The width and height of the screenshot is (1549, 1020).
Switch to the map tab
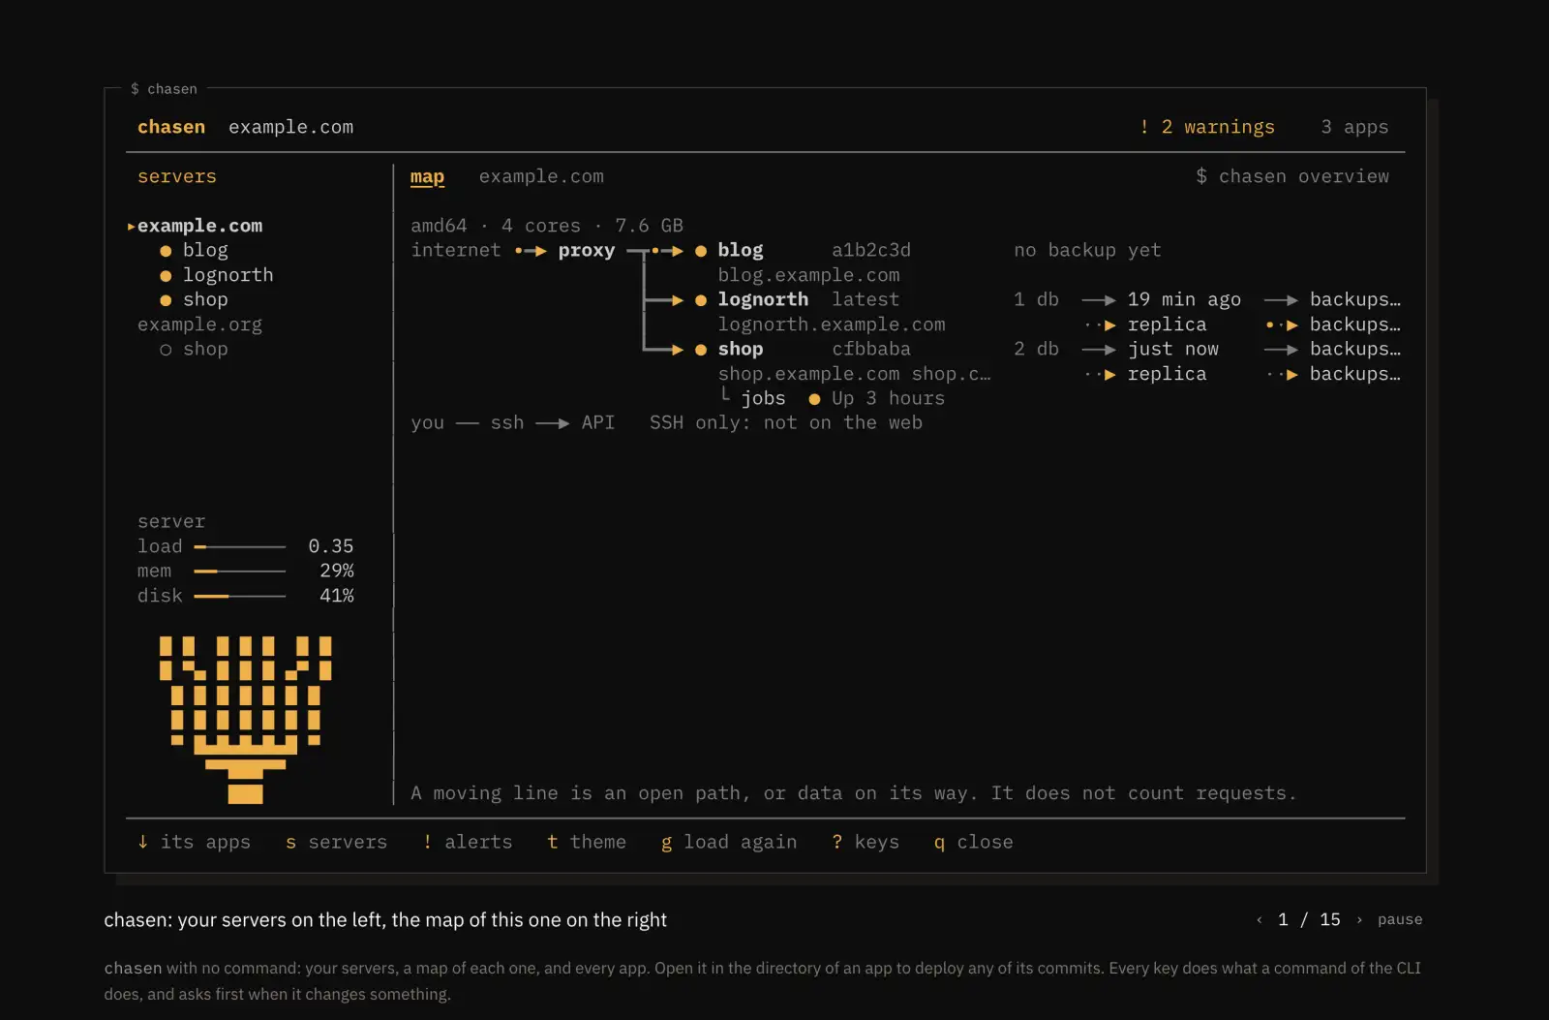tap(427, 176)
